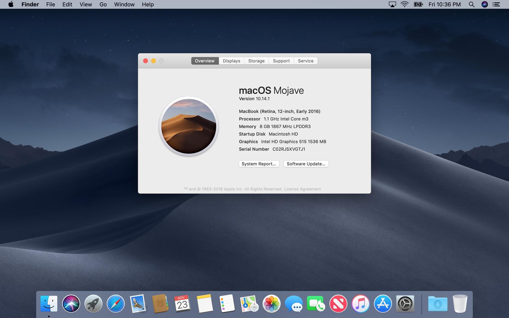This screenshot has height=318, width=509.
Task: Click MacBook (Retina, 12-inch, Early 2016) text
Action: pyautogui.click(x=280, y=111)
